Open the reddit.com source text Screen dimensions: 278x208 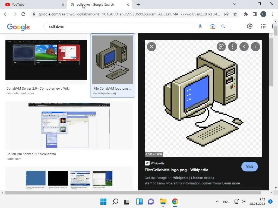click(14, 159)
